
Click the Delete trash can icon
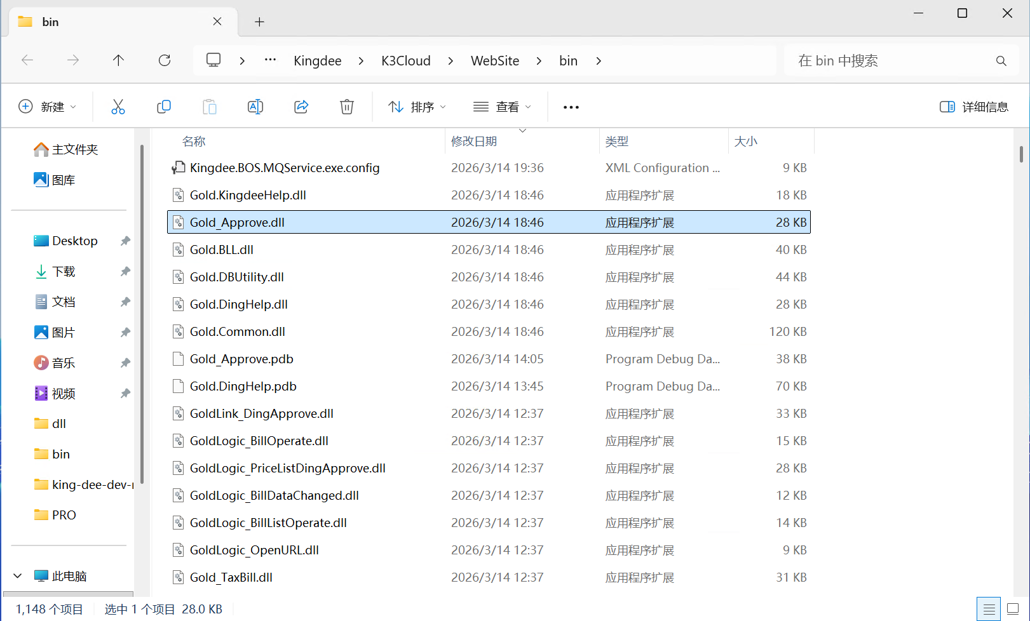[347, 107]
